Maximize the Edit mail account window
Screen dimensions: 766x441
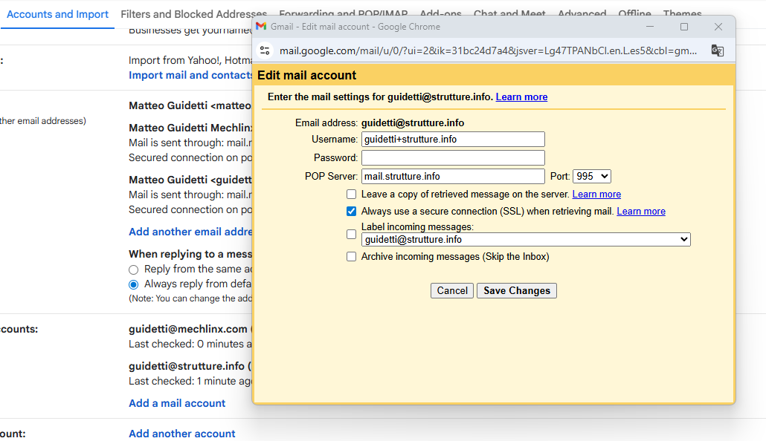(684, 27)
